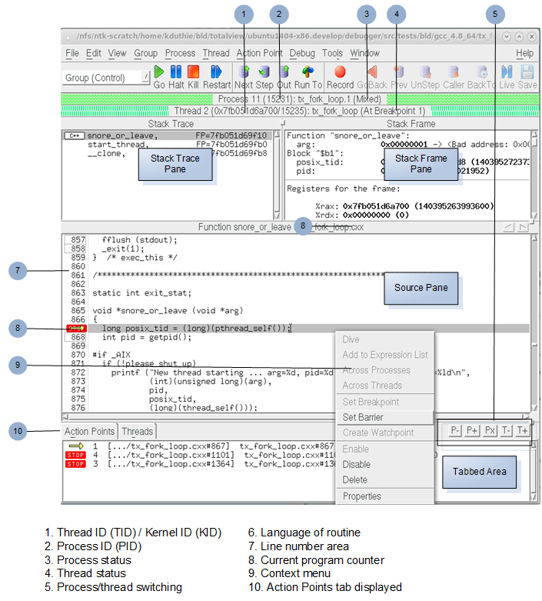This screenshot has height=601, width=542.
Task: Toggle the STOP breakpoint on action point 4
Action: coord(75,455)
